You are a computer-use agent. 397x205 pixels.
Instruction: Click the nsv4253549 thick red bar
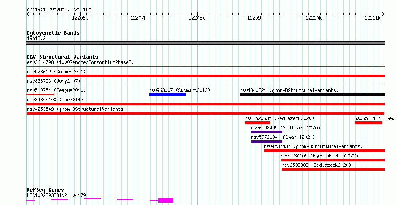click(x=205, y=113)
